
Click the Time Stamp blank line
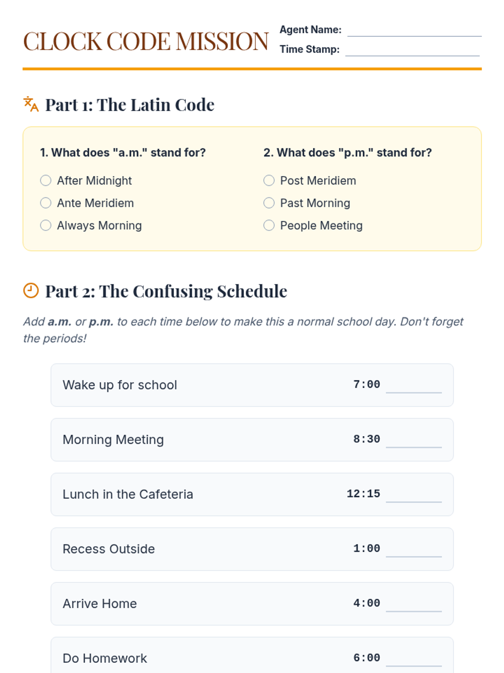pos(412,50)
